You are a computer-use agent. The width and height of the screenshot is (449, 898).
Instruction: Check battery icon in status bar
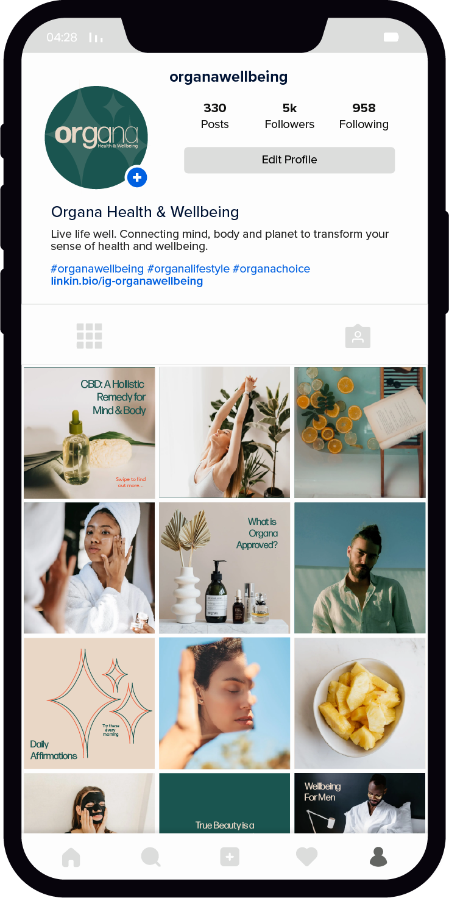pos(391,37)
